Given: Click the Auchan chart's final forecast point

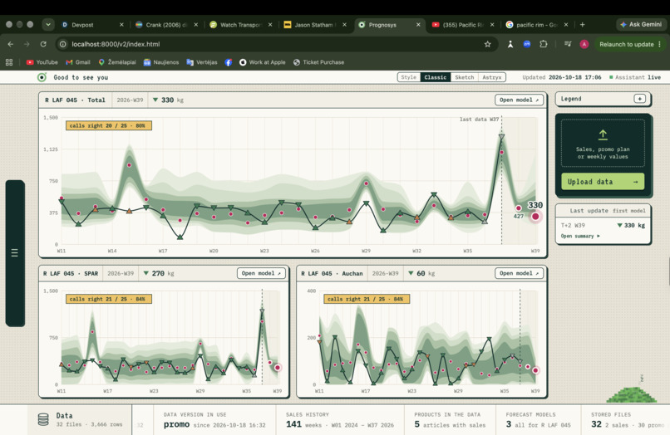Looking at the screenshot, I should pyautogui.click(x=535, y=370).
